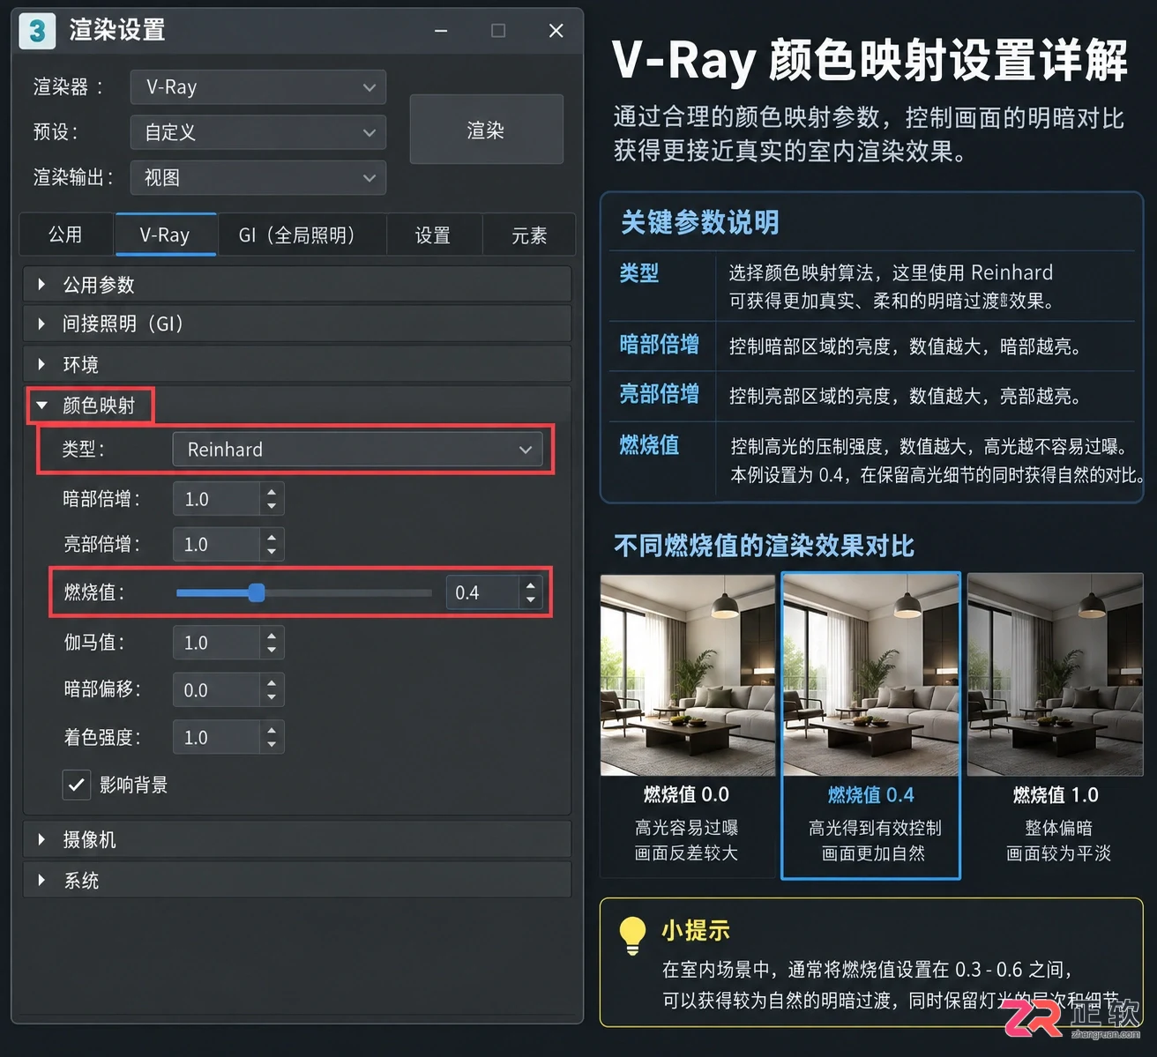Expand the 环境 rollout
Screen dimensions: 1157x1057
pyautogui.click(x=297, y=364)
